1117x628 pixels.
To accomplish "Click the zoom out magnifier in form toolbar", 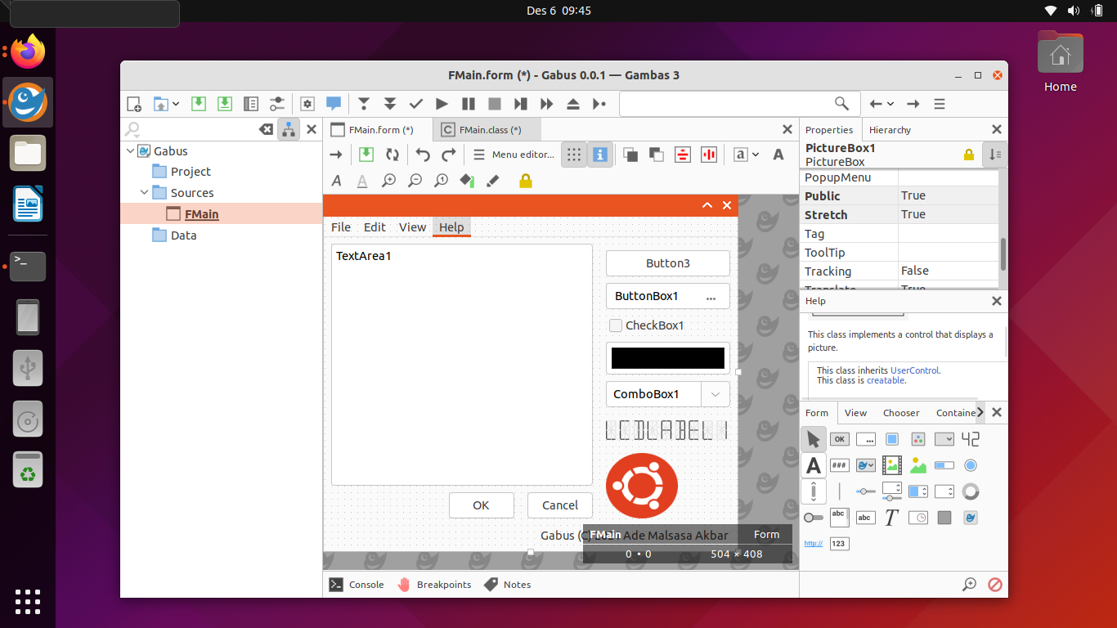I will 415,181.
